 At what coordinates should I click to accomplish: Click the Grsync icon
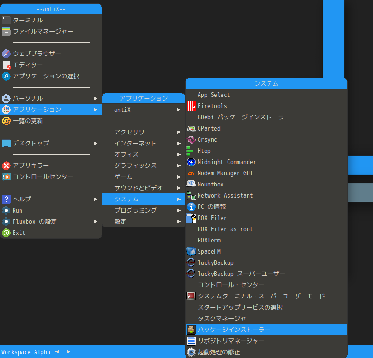tap(191, 140)
